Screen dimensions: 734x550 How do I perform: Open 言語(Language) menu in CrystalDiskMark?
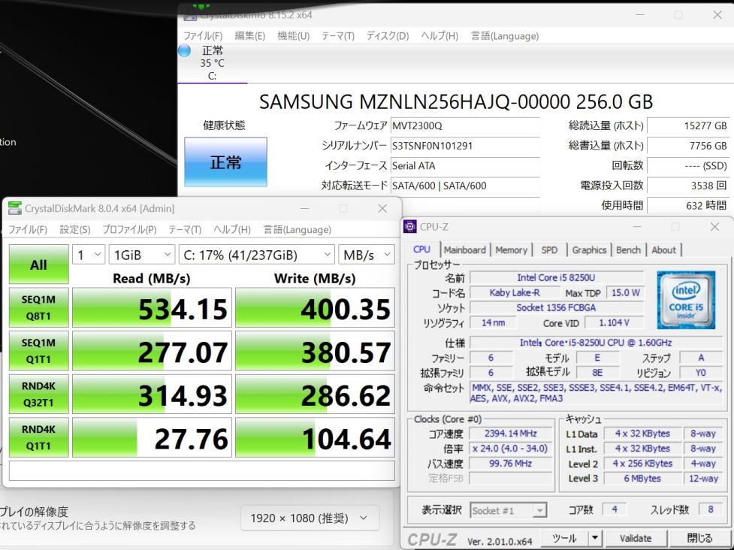298,230
